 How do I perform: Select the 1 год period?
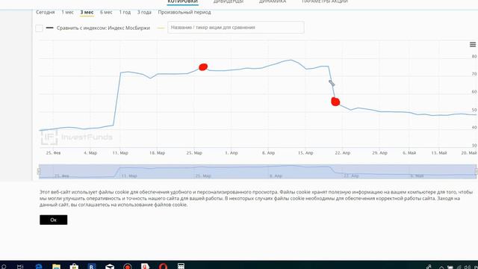(x=125, y=12)
